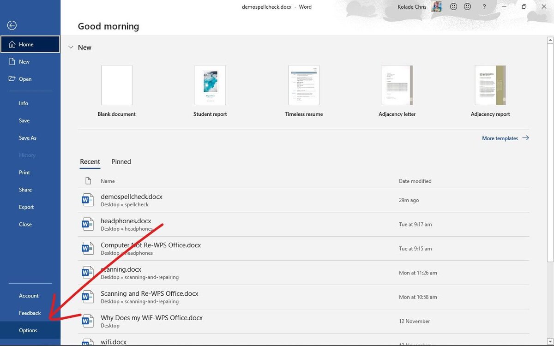Switch to the Pinned tab

click(121, 161)
